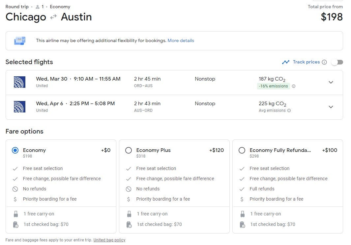Click info icon next to -16% emissions
Viewport: 351px width, 245px height.
pyautogui.click(x=294, y=86)
